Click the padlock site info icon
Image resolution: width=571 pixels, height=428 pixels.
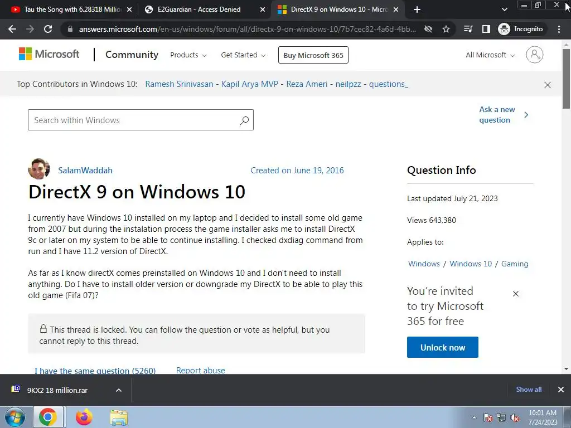point(70,29)
